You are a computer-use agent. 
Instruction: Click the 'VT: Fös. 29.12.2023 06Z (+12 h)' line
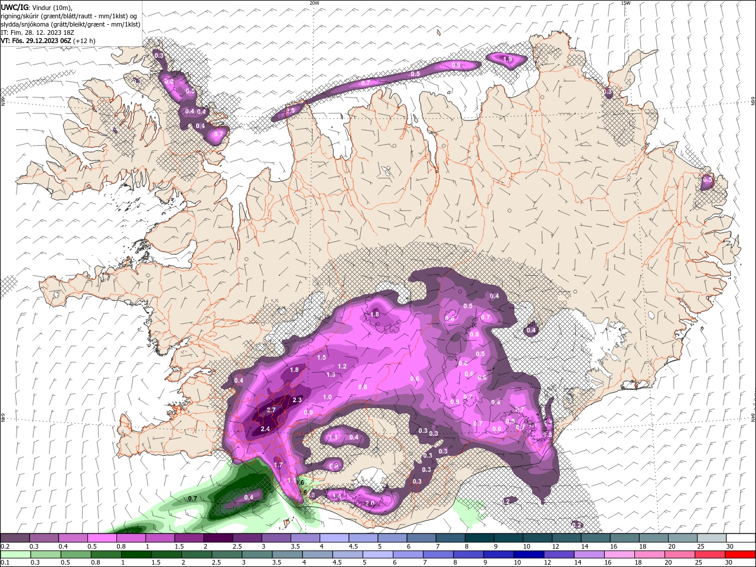tap(48, 41)
